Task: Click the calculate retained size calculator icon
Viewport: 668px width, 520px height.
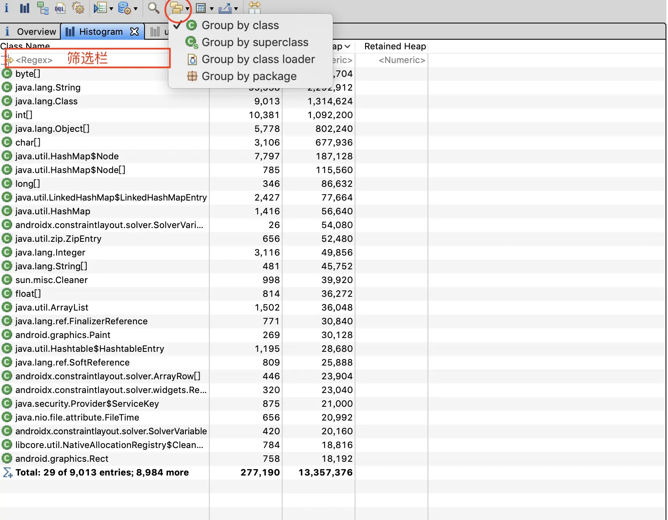Action: tap(201, 8)
